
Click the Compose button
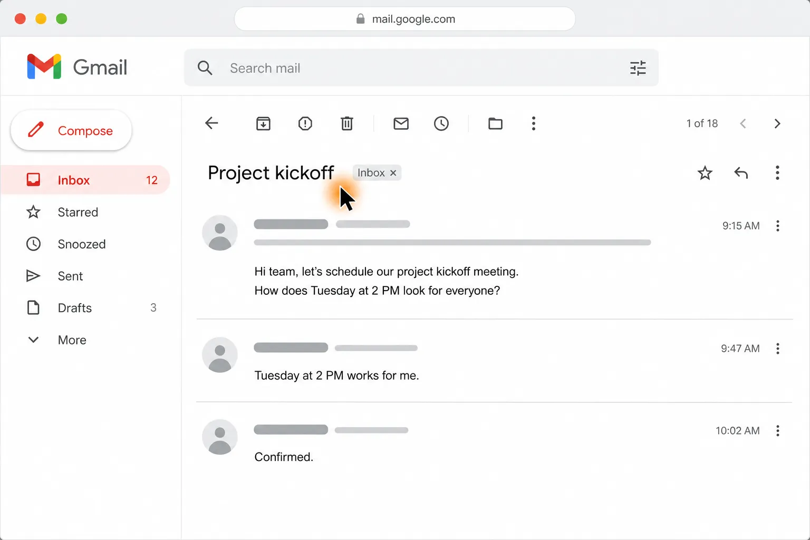pyautogui.click(x=71, y=130)
